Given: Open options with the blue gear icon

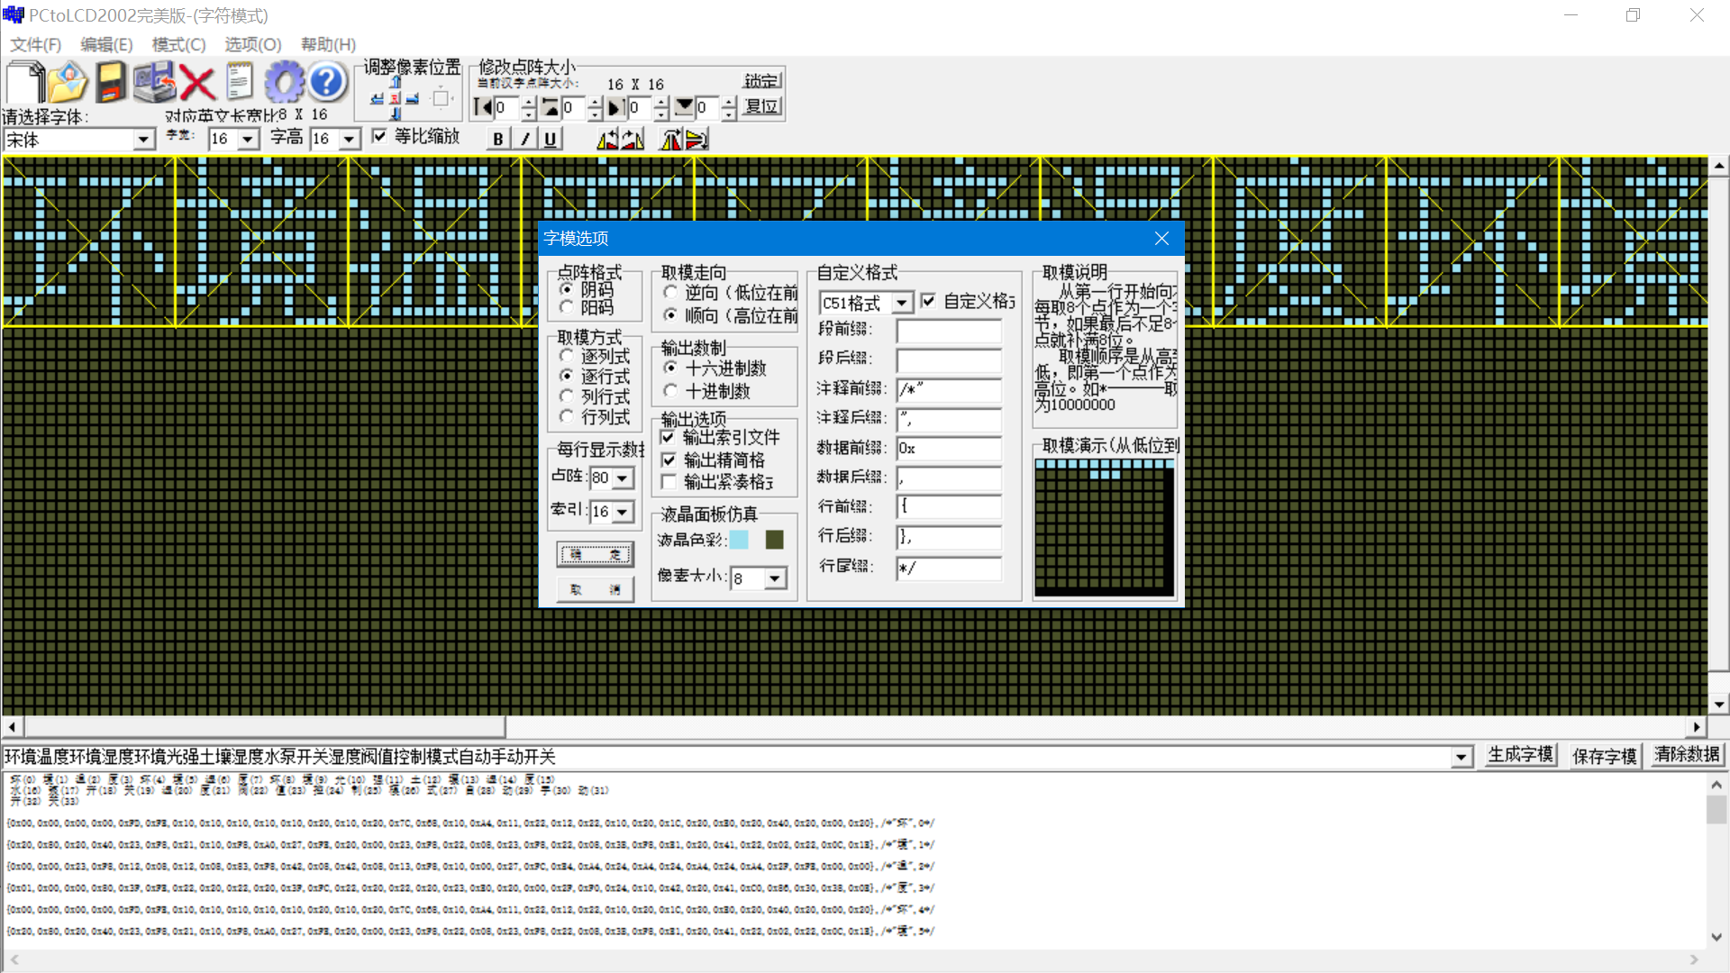Looking at the screenshot, I should (x=285, y=83).
